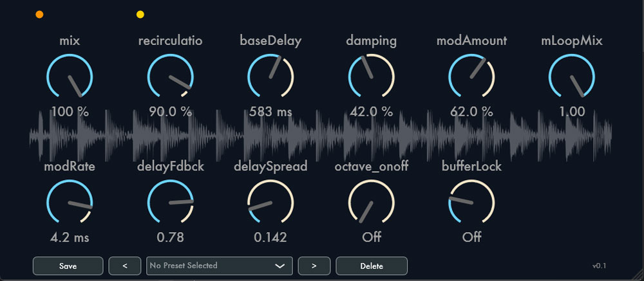Click the modRate knob
The image size is (644, 281).
70,203
